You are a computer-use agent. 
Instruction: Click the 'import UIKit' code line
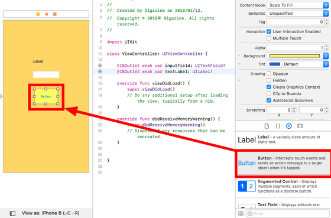[x=122, y=42]
